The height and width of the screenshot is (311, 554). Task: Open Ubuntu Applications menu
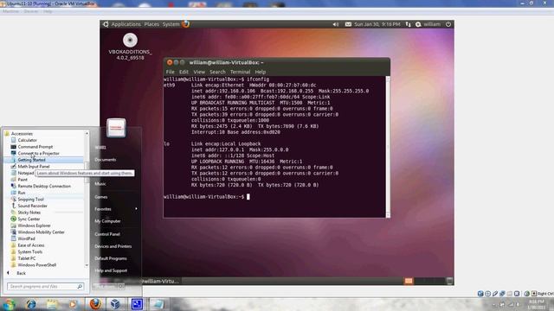(x=126, y=24)
